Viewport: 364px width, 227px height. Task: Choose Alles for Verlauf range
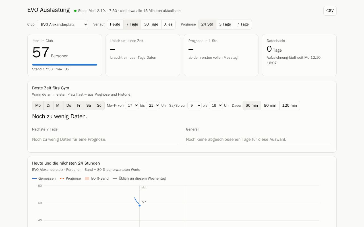pyautogui.click(x=168, y=24)
